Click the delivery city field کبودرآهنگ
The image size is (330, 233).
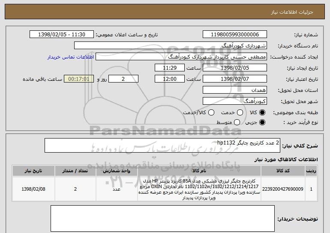tap(235, 101)
